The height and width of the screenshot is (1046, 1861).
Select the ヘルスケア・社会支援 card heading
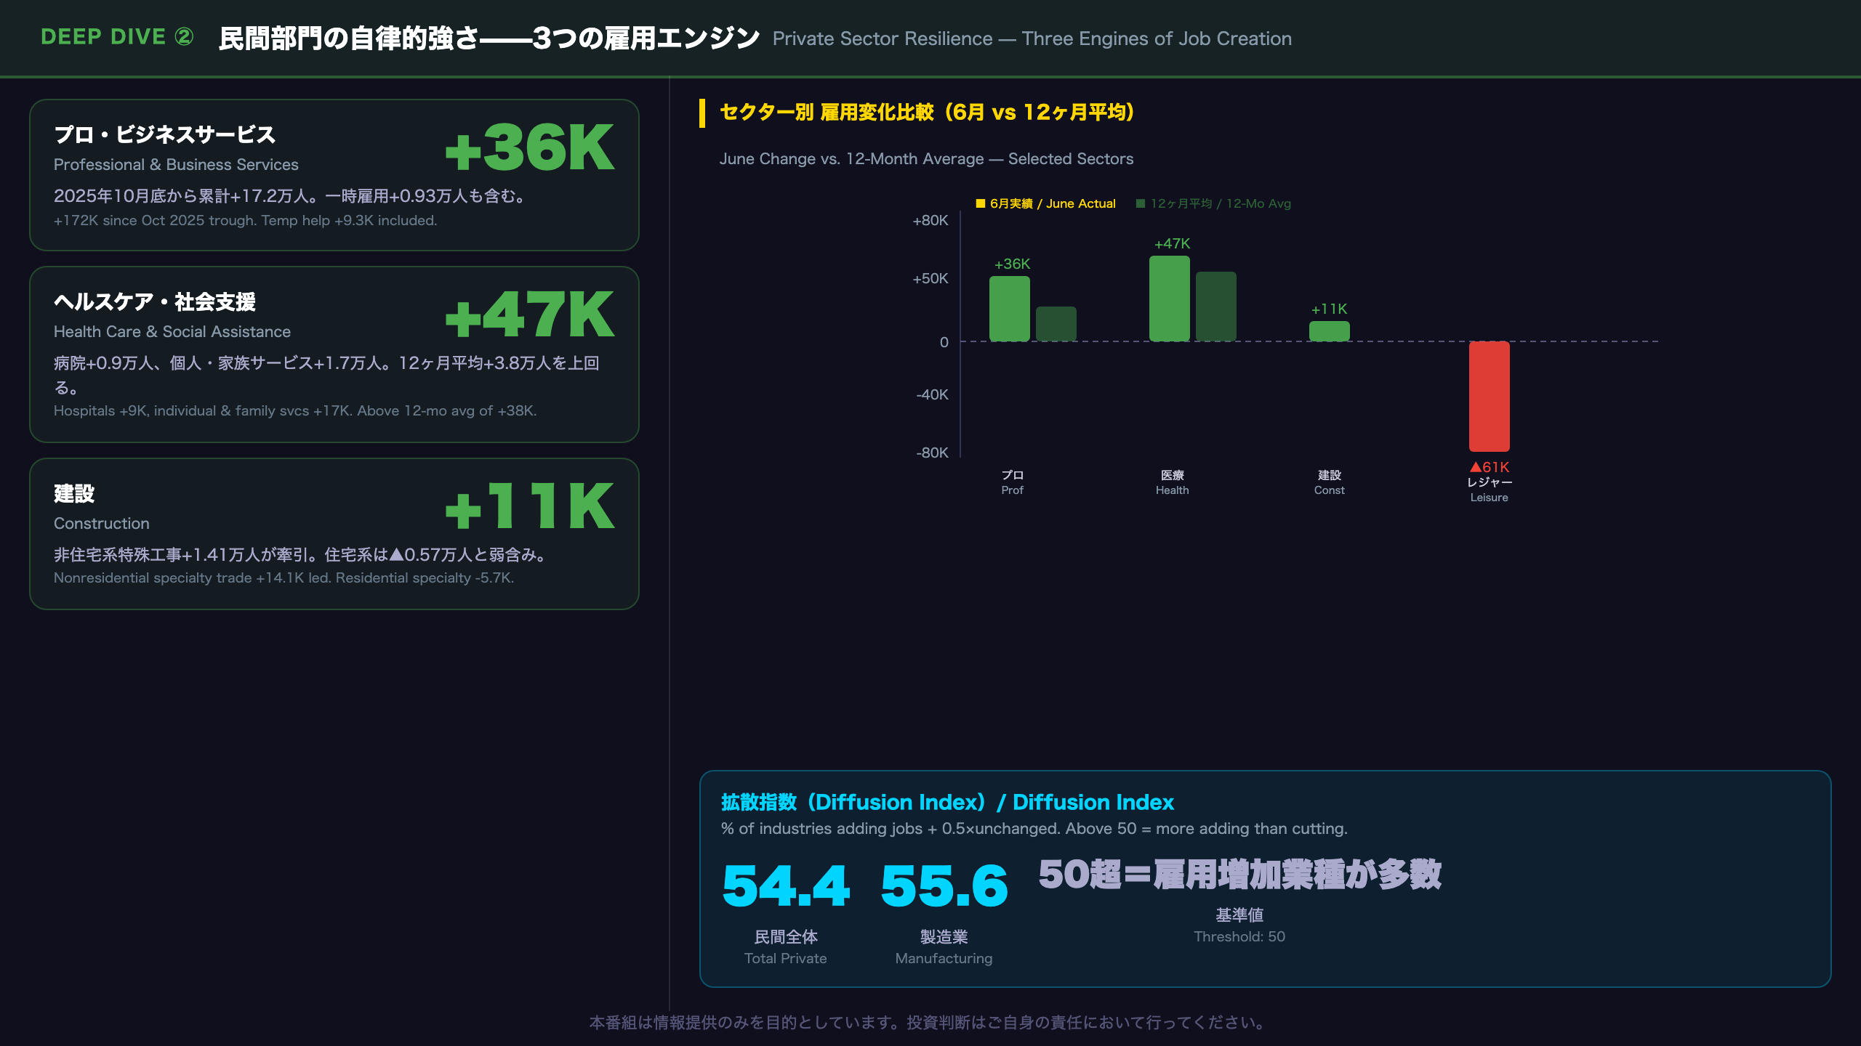(155, 301)
